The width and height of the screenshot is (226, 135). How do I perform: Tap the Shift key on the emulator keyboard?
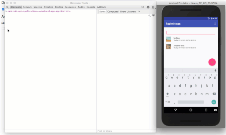tap(167, 94)
